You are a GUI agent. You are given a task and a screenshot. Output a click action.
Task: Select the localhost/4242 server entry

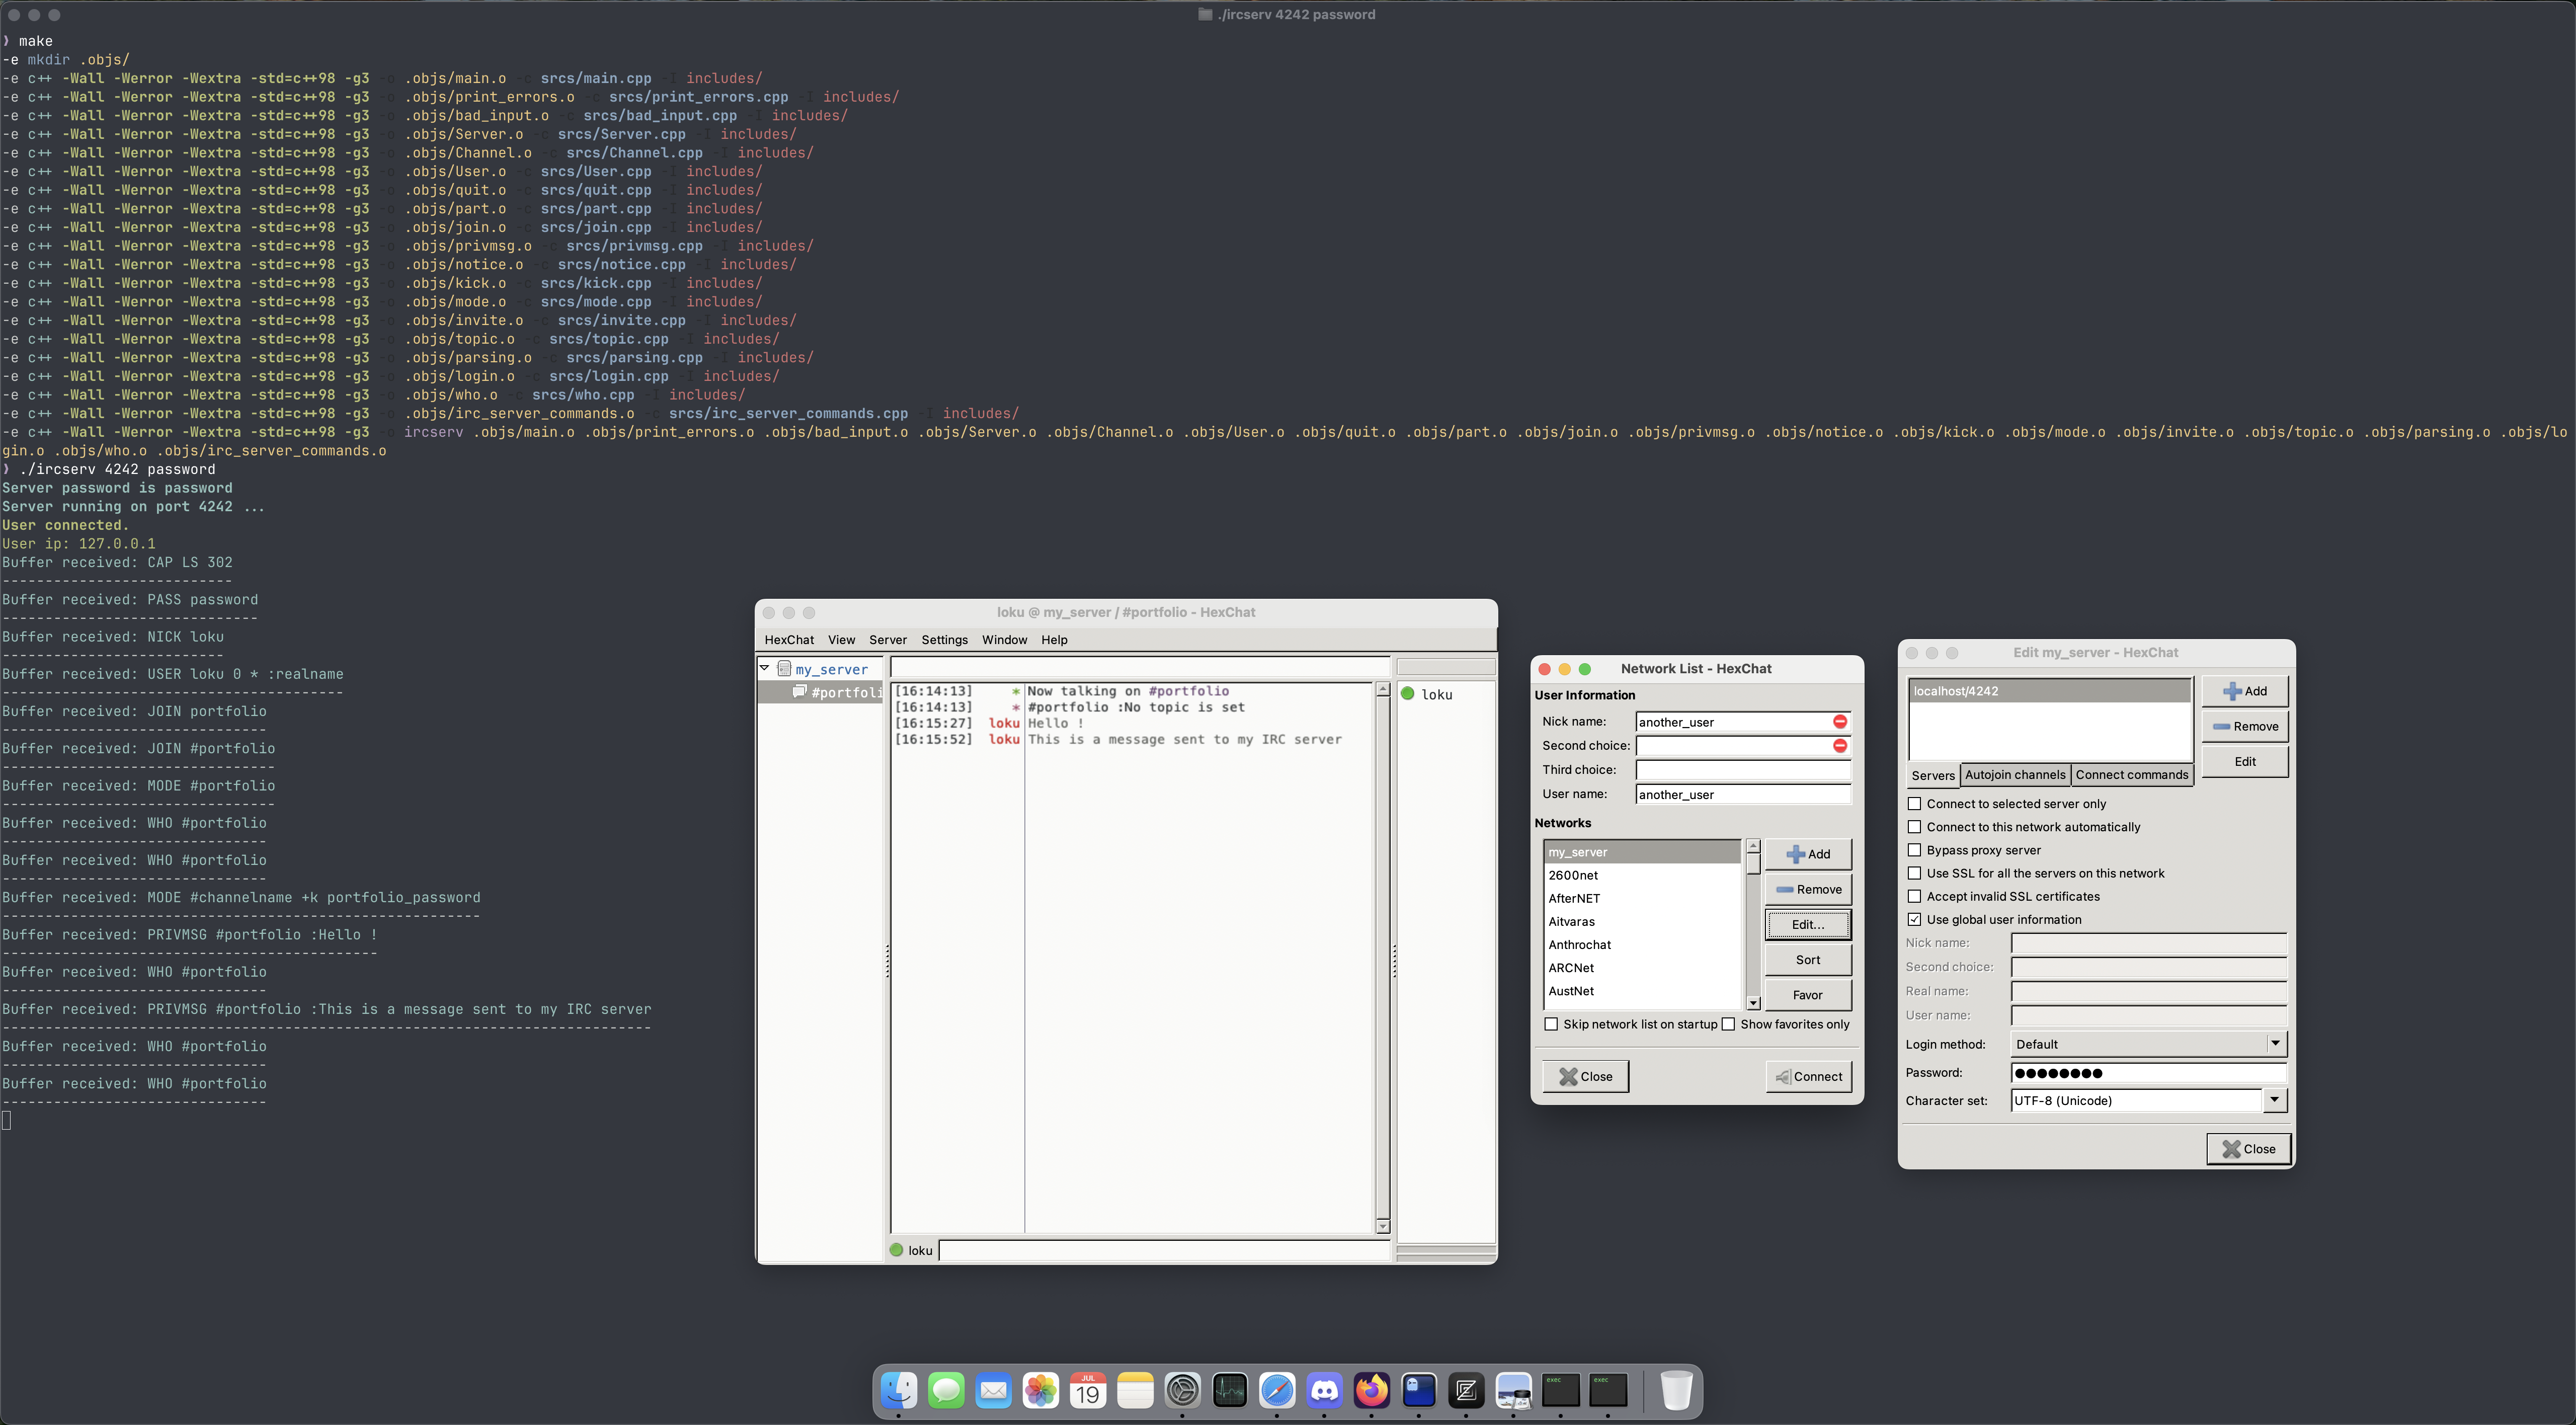click(x=2049, y=690)
